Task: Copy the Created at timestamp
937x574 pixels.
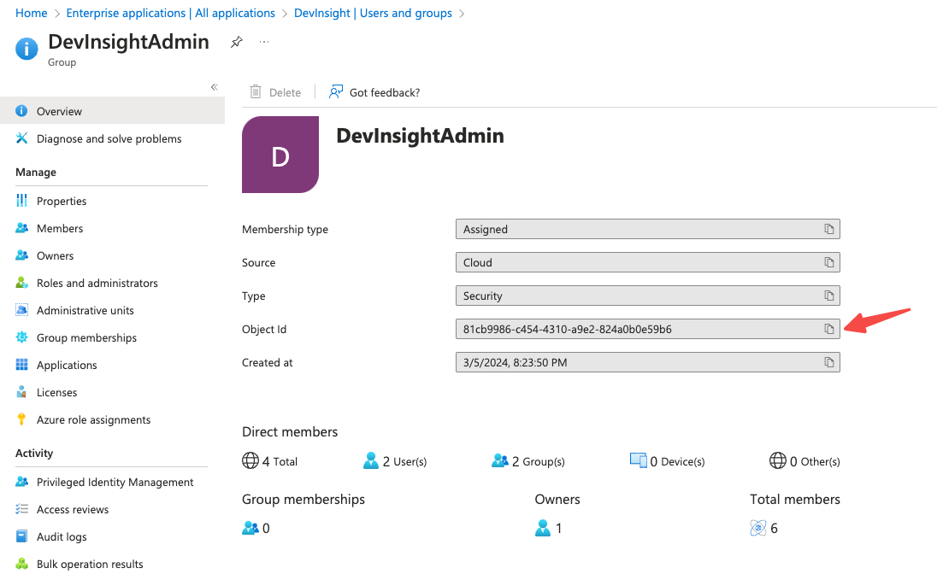Action: [828, 361]
